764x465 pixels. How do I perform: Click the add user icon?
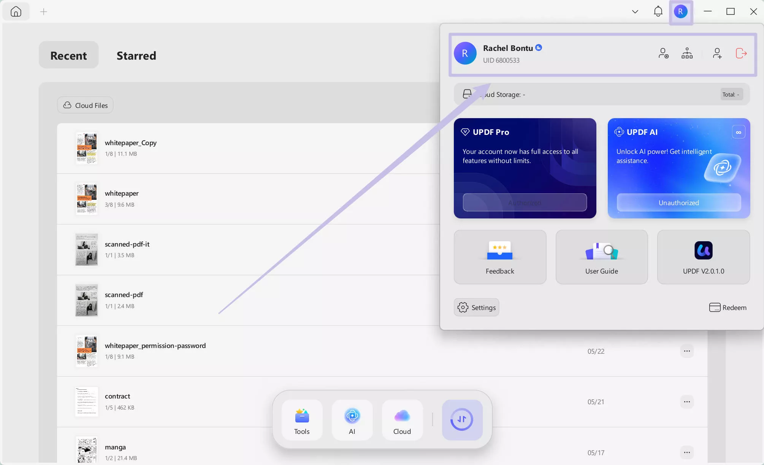tap(717, 53)
